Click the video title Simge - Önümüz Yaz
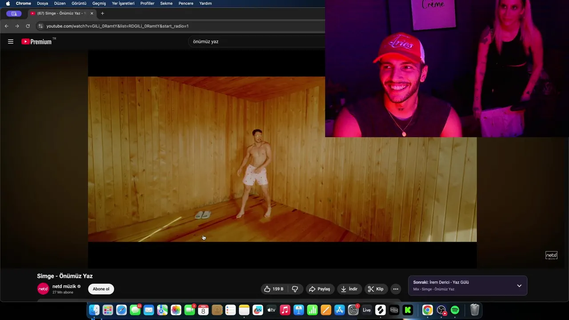The width and height of the screenshot is (569, 320). coord(65,276)
